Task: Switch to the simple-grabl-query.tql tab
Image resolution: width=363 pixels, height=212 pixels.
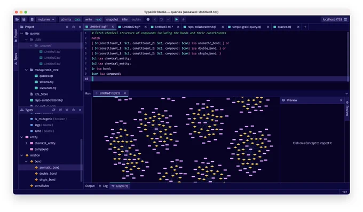Action: point(246,27)
